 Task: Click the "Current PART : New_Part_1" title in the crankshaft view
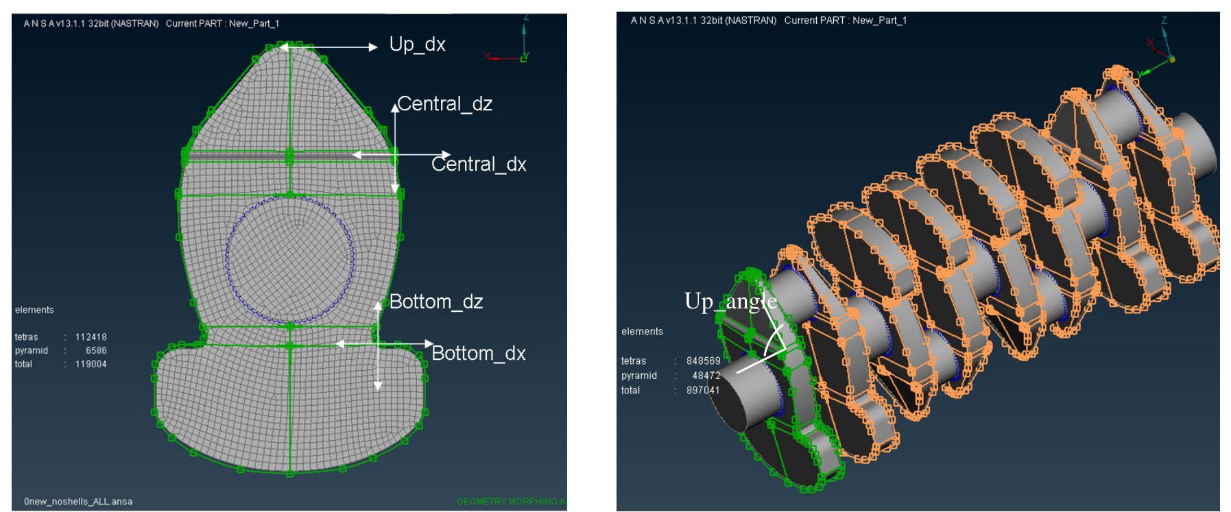pos(846,21)
